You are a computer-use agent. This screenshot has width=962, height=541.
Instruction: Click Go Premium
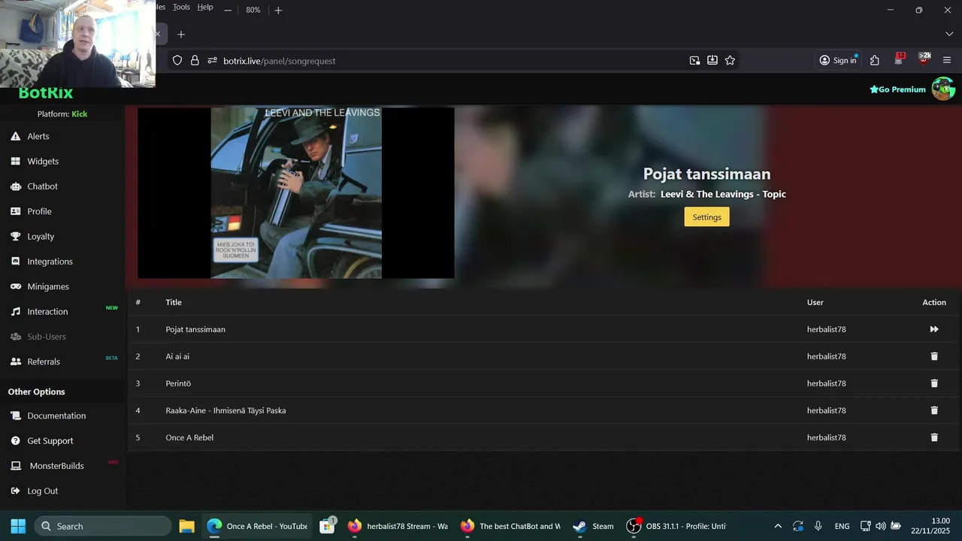897,89
